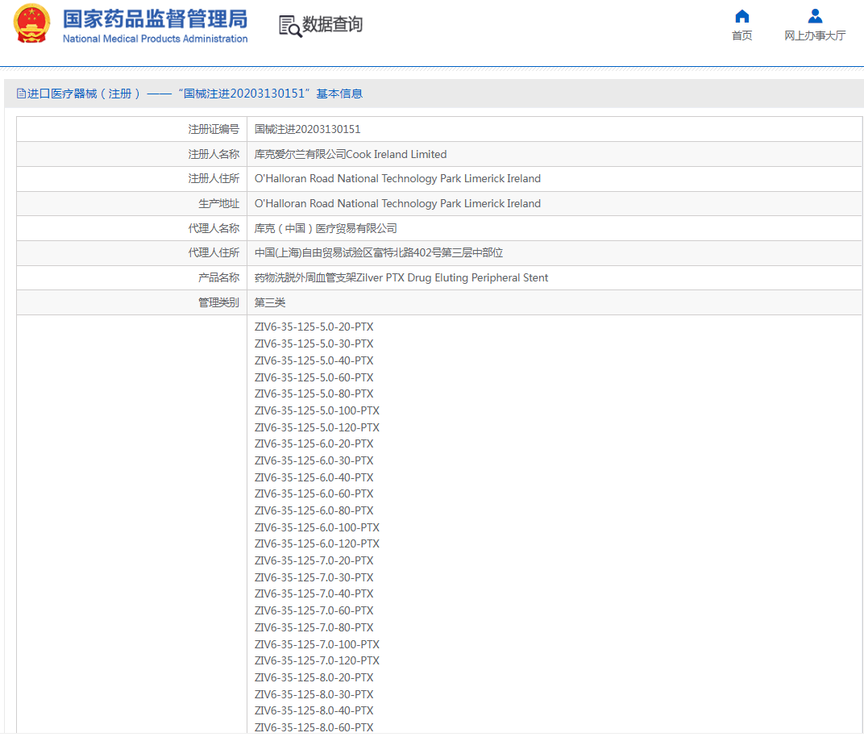Select model ZIV6-35-125-8.0-60-PTX
Screen dimensions: 864x737
[x=314, y=727]
